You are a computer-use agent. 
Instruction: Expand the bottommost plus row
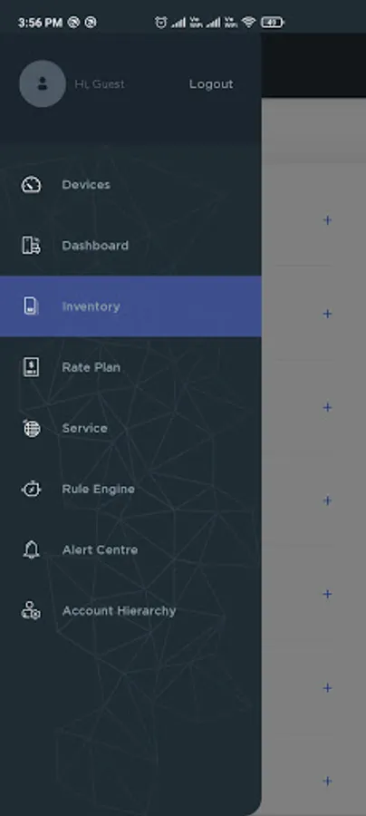327,782
